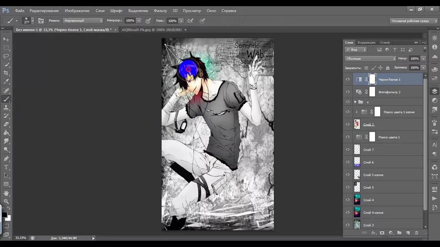Select the Rectangle shape tool
440x247 pixels.
pos(6,184)
